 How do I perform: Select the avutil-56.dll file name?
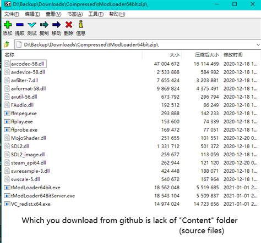[x=24, y=97]
